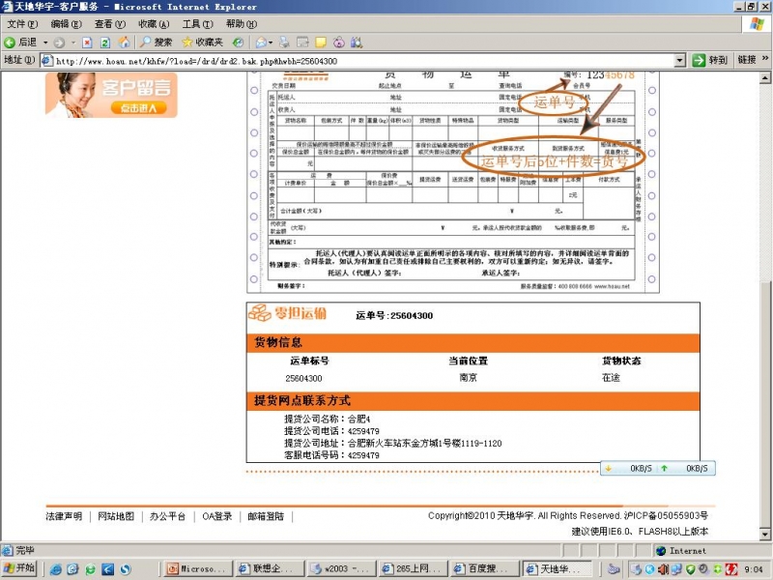
Task: Click the Back (后退) toolbar button
Action: 20,43
